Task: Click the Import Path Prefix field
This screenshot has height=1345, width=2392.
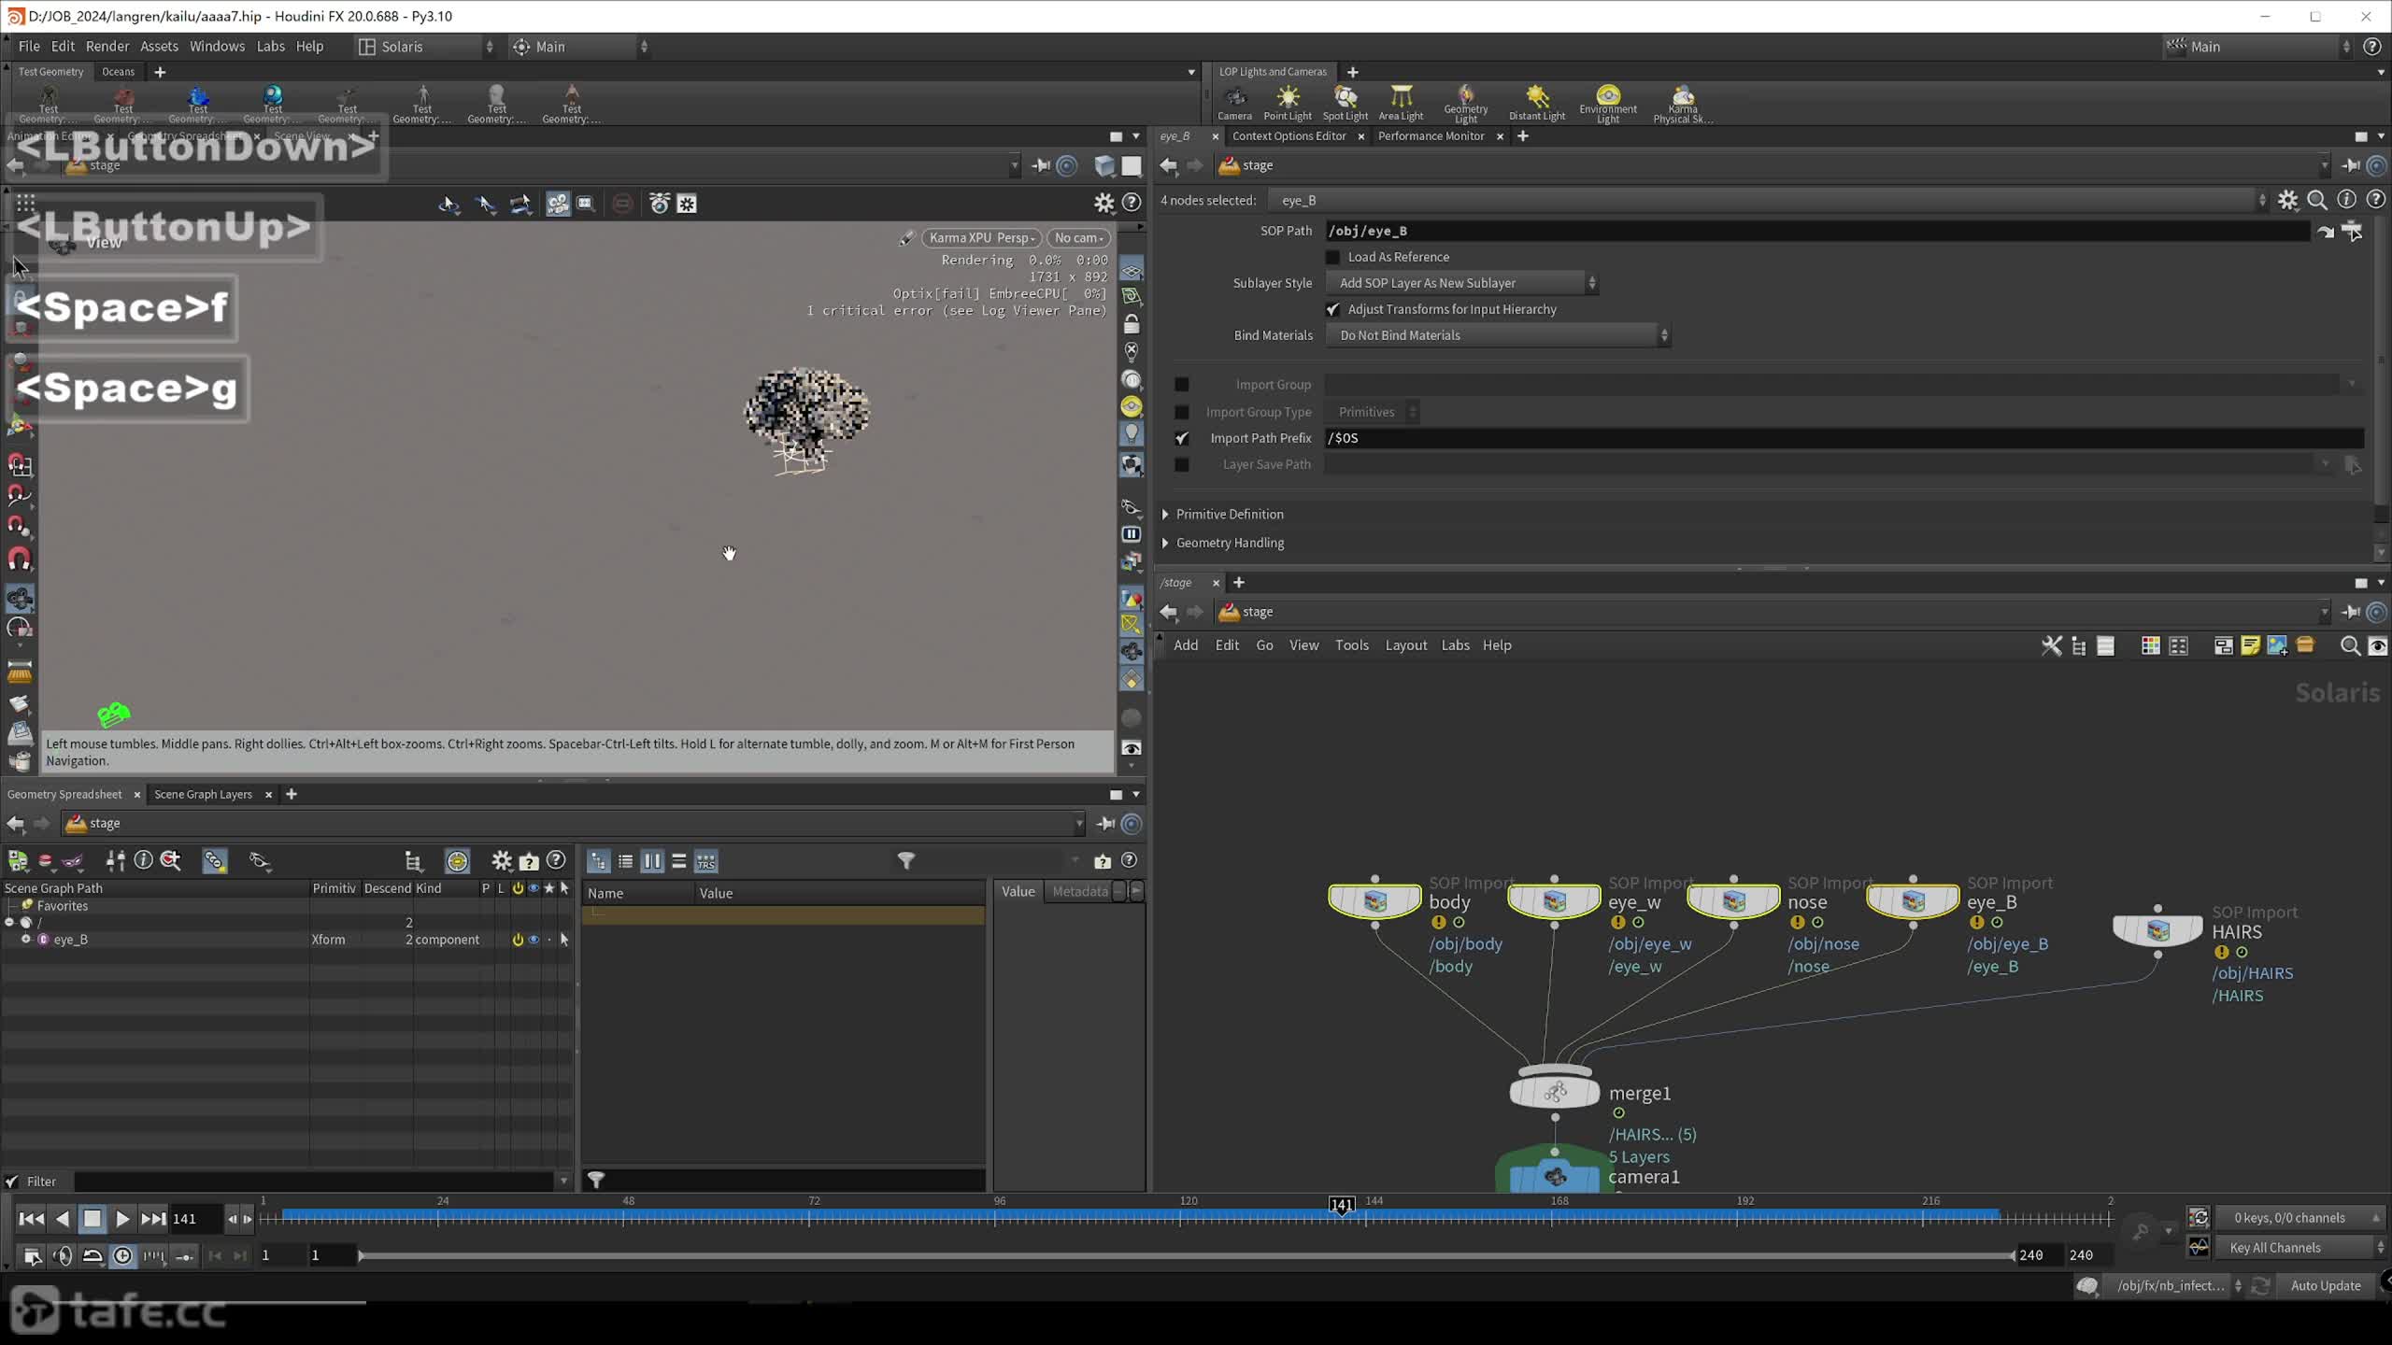Action: [x=1844, y=438]
